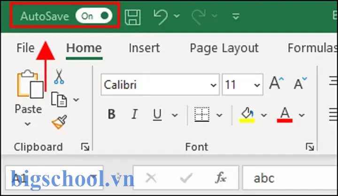Click the formula bar containing abc
338x196 pixels.
290,177
